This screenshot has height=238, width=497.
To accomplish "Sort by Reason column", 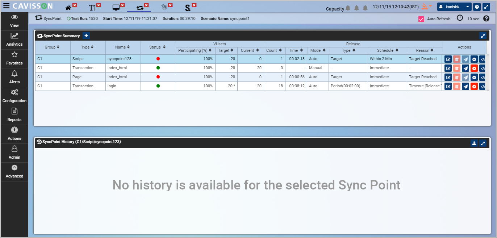I will tap(425, 50).
